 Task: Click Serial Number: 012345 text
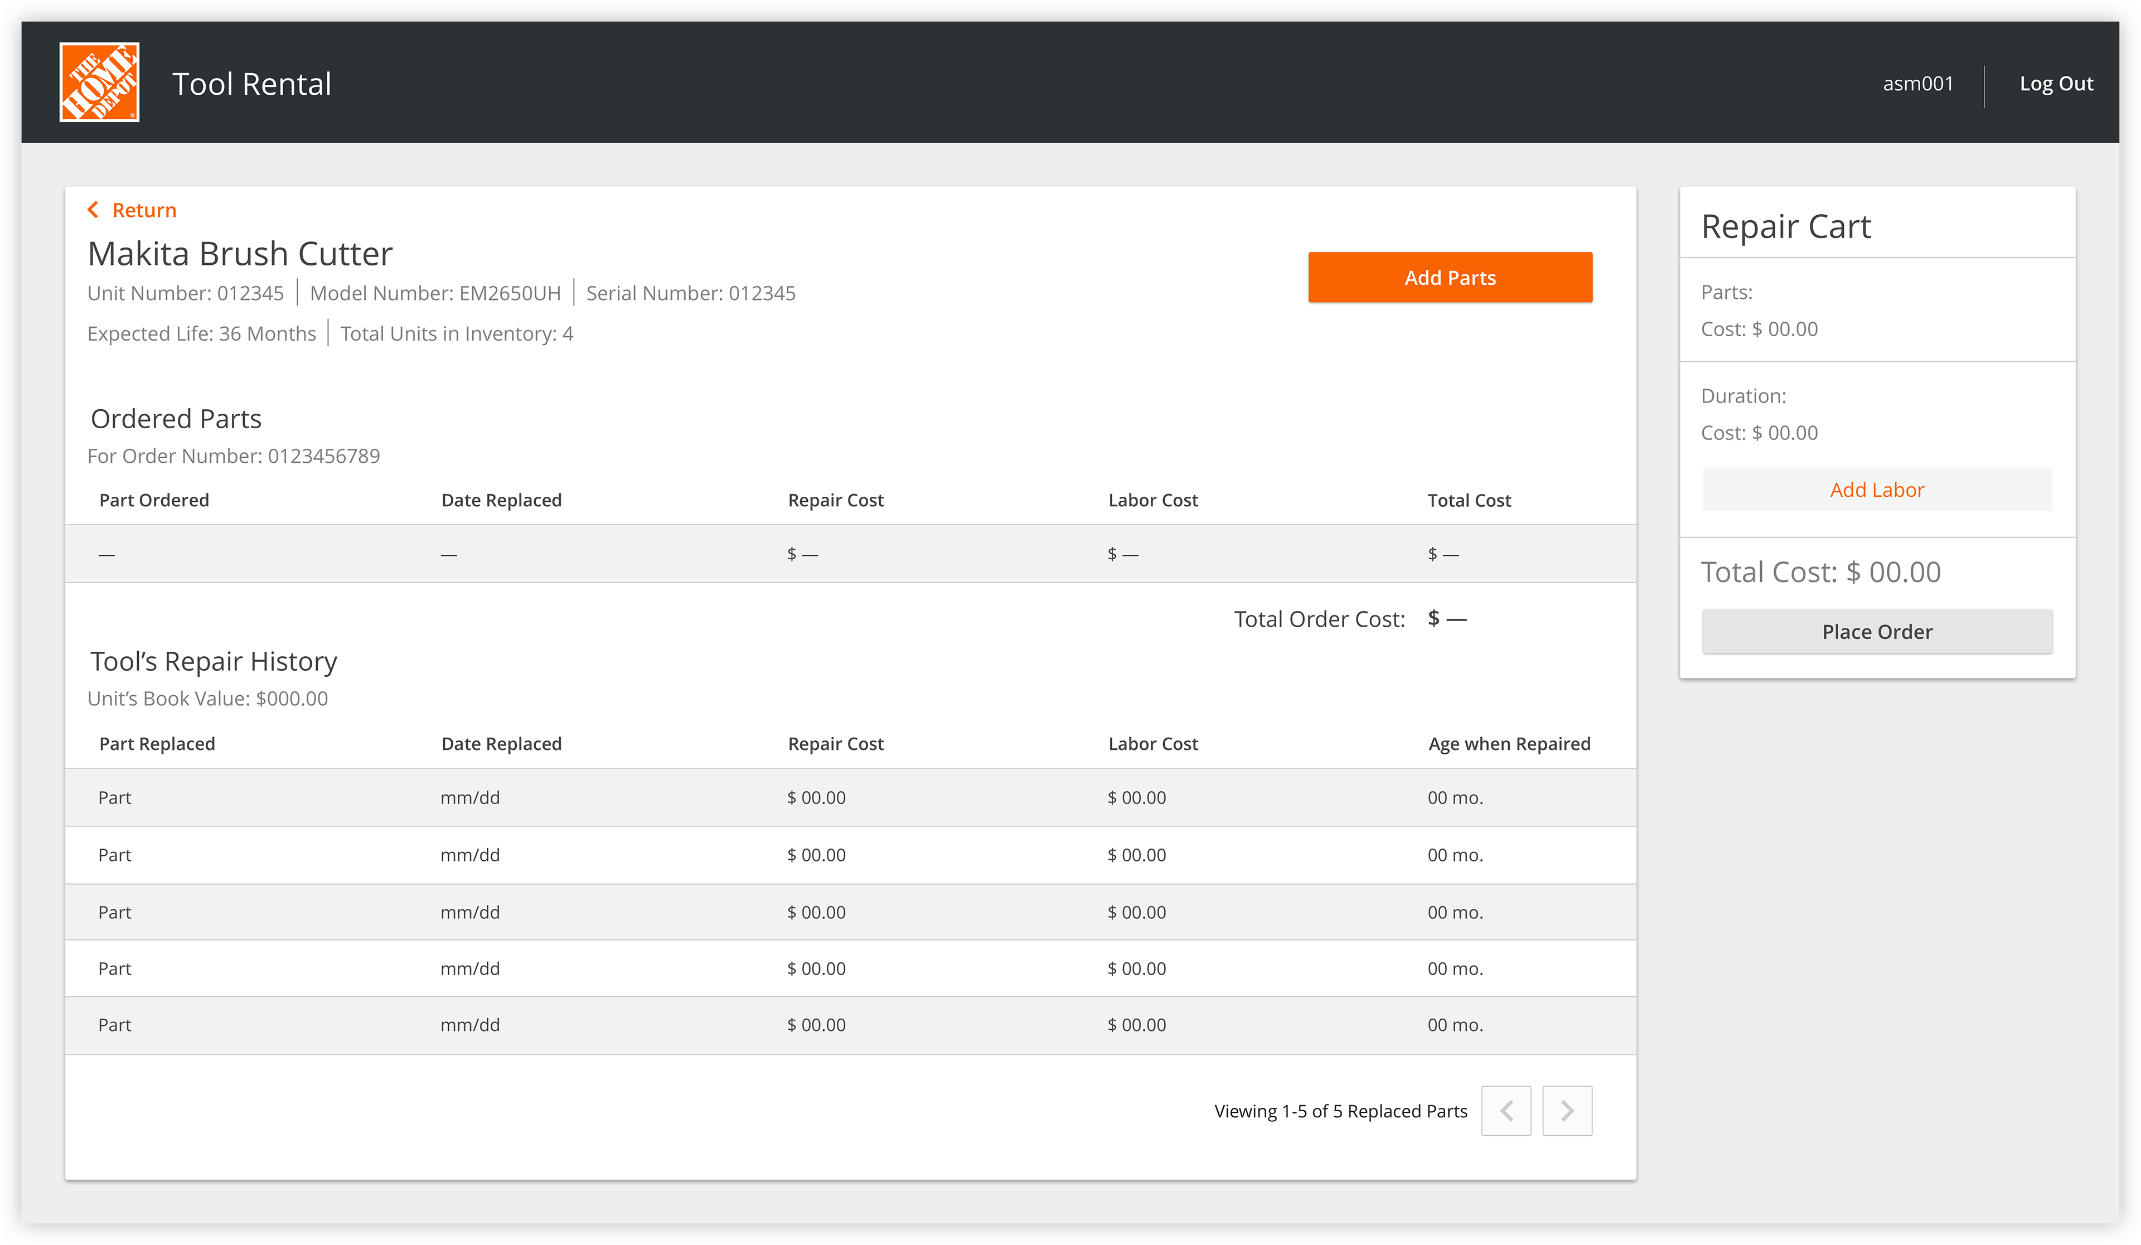click(x=691, y=293)
